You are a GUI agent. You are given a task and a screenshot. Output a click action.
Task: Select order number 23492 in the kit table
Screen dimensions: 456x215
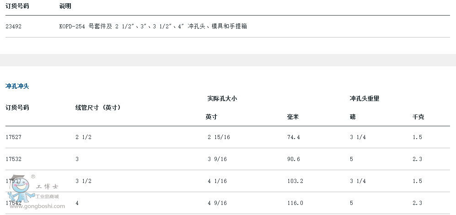click(13, 27)
